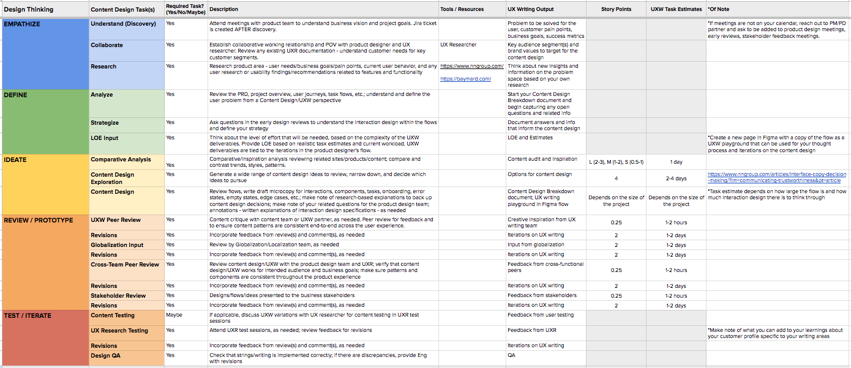Select the Maybe cell for Content Testing
This screenshot has height=368, width=851.
tap(174, 315)
